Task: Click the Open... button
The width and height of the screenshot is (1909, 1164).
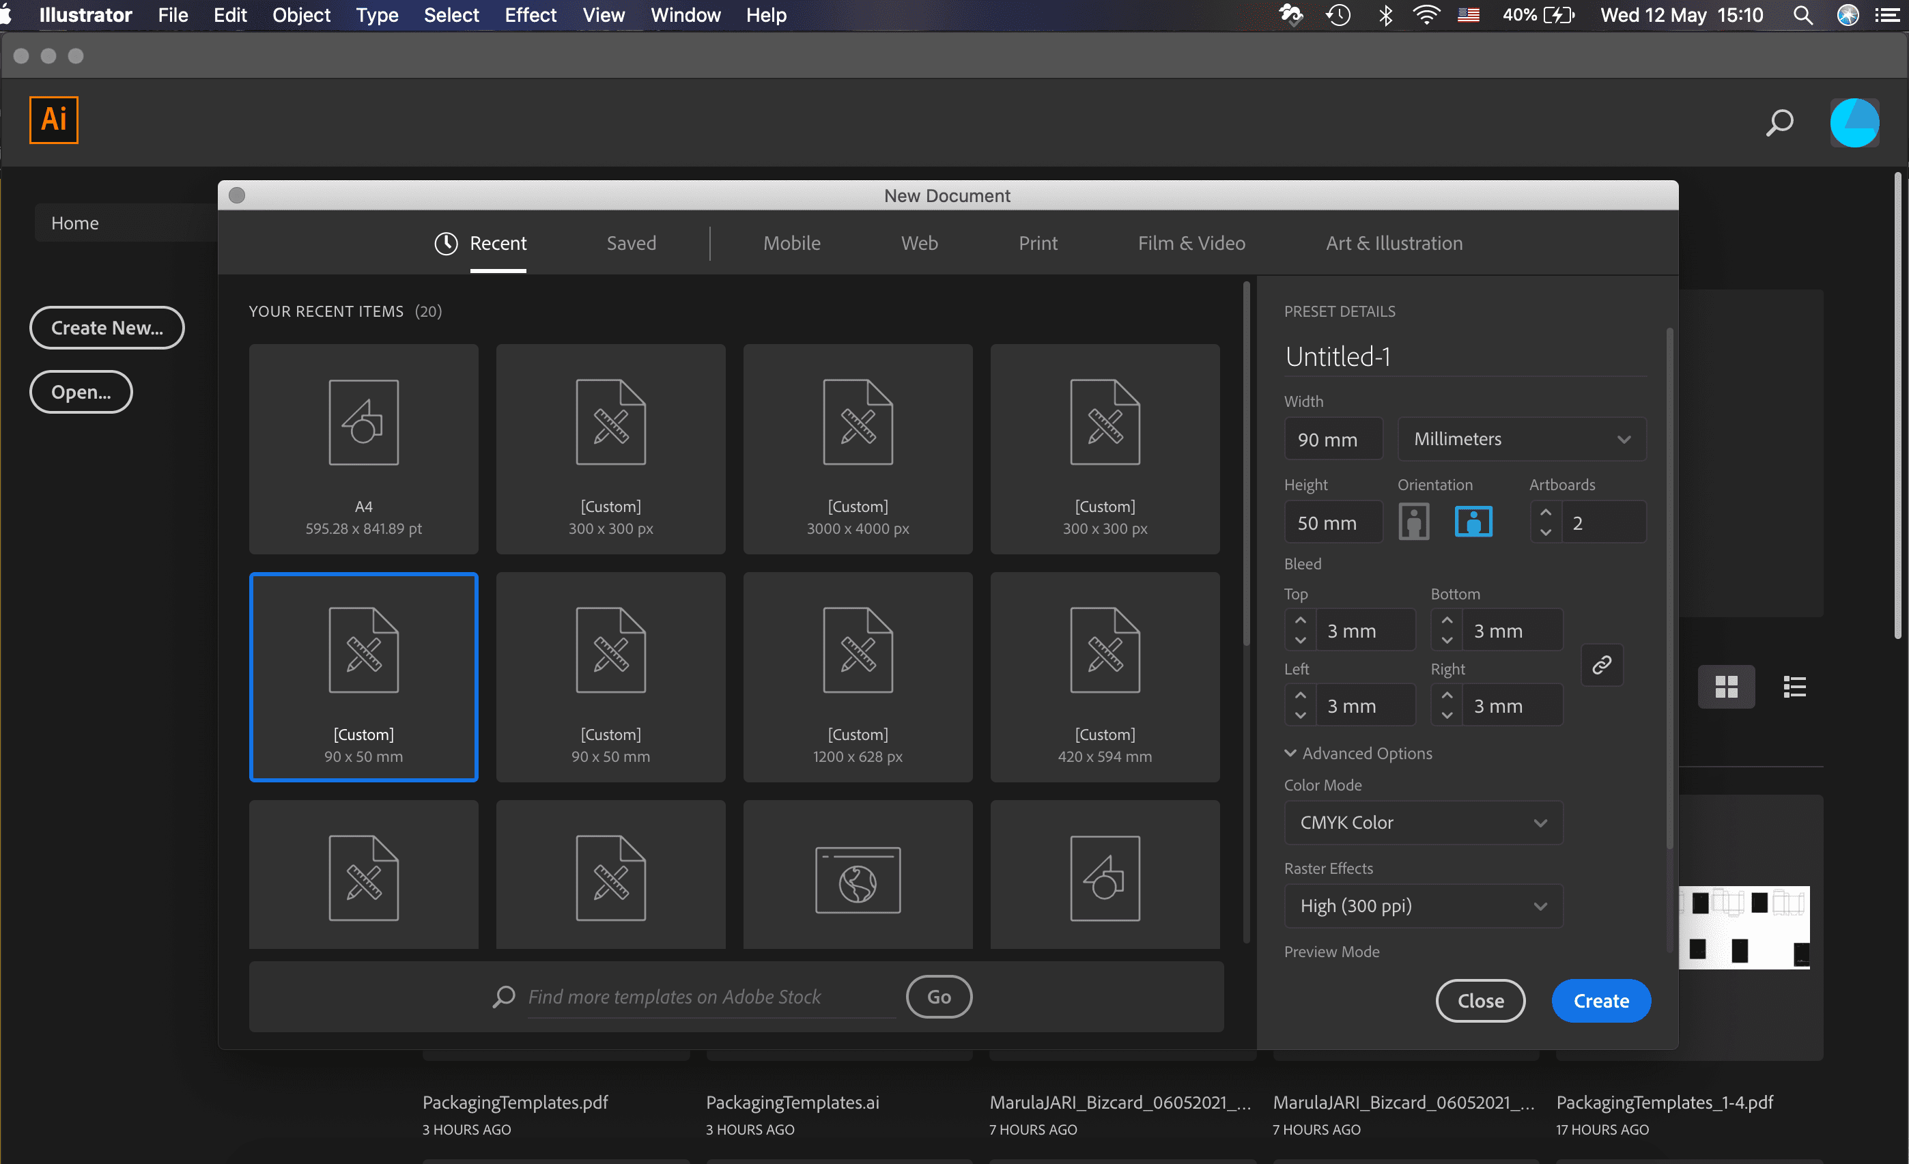Action: (x=81, y=392)
